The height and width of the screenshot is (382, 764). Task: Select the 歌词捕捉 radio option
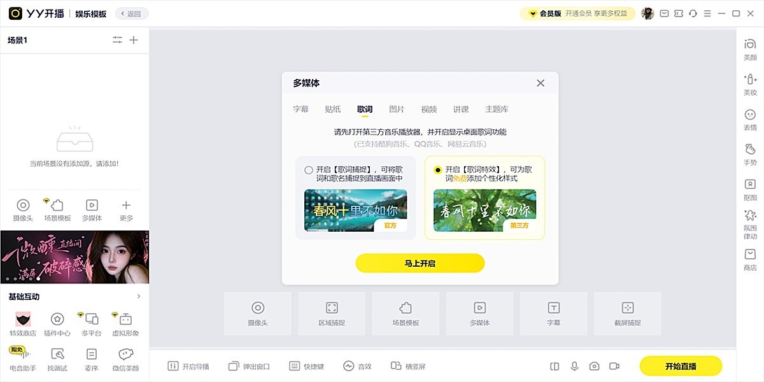coord(309,170)
